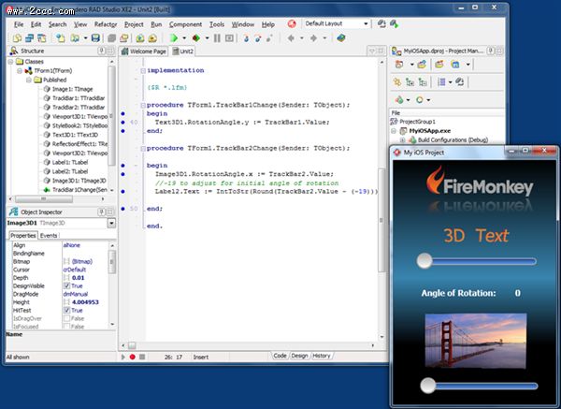
Task: Toggle the DesignVisible checkbox
Action: tap(65, 285)
